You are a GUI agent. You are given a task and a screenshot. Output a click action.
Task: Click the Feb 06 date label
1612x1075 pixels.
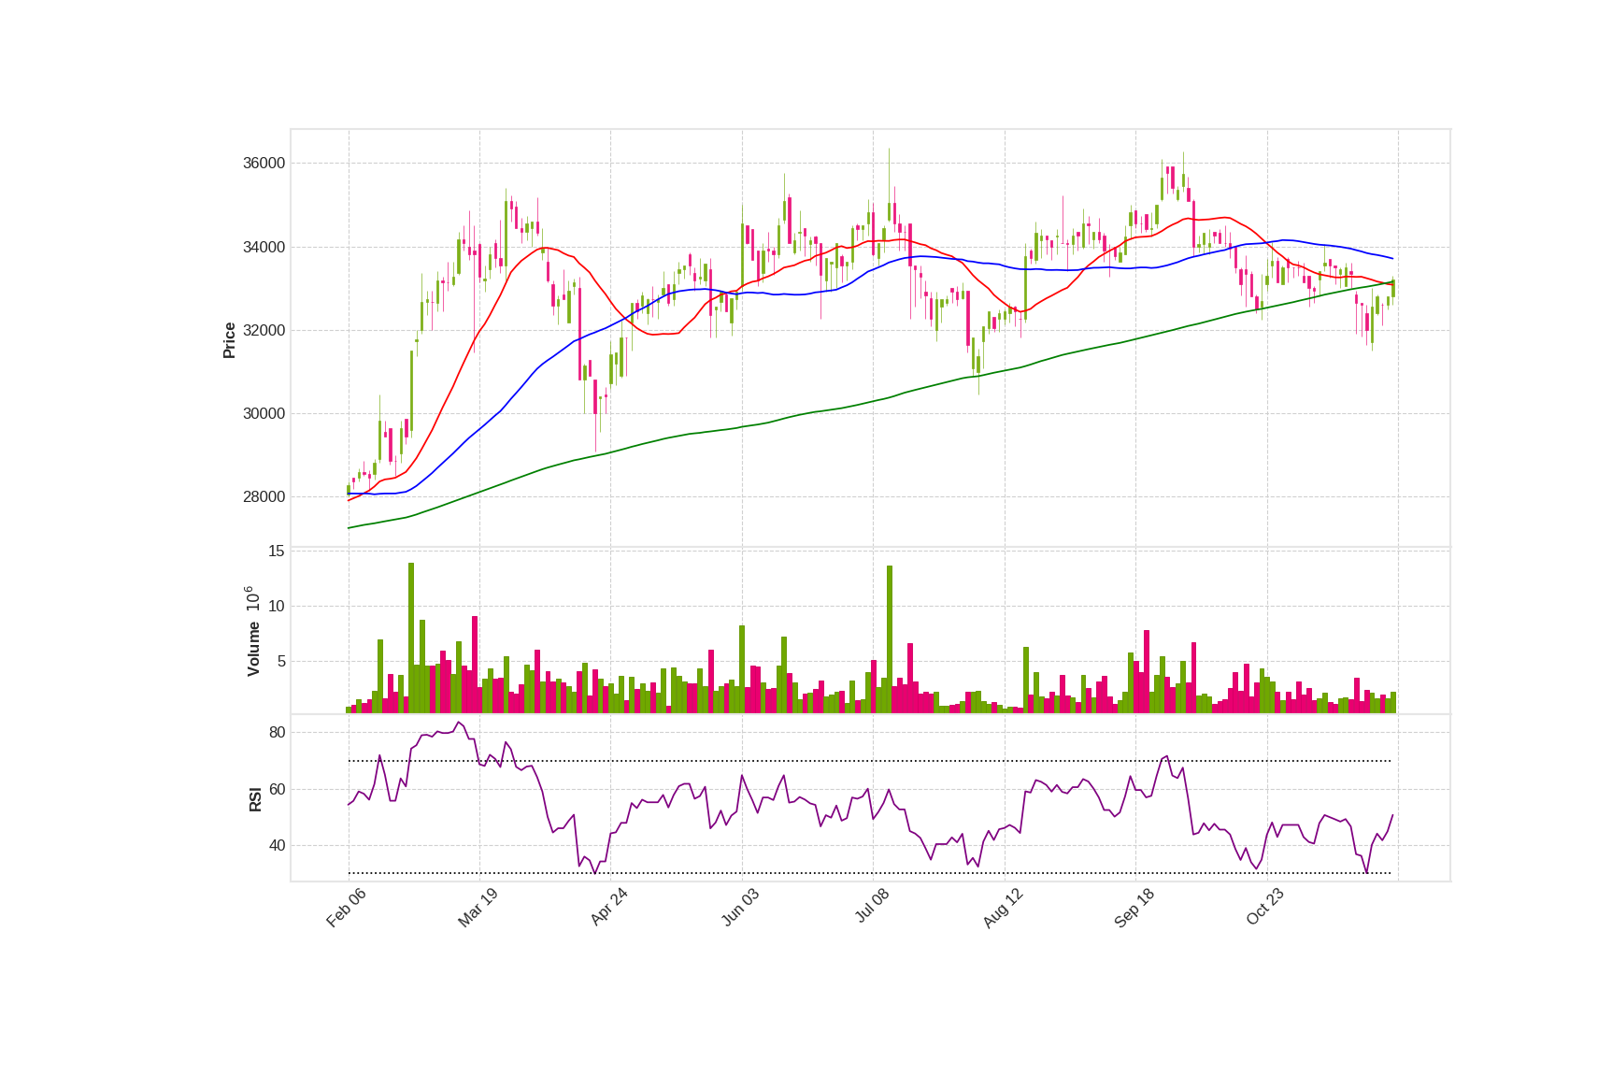[347, 908]
